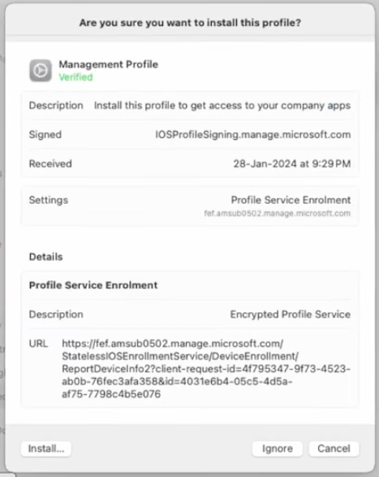
Task: Click the Management Profile gear icon
Action: (x=41, y=71)
